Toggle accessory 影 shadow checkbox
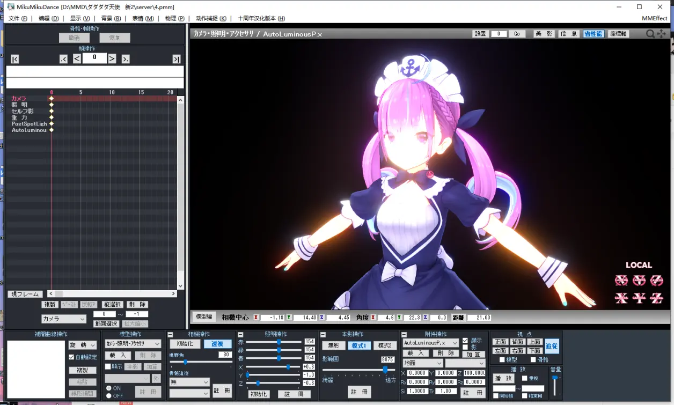 (x=465, y=347)
